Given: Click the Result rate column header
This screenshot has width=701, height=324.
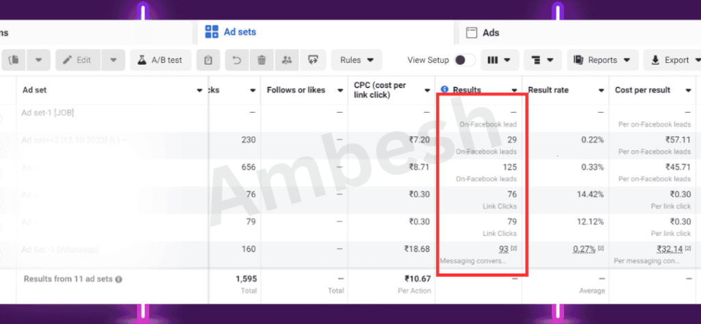Looking at the screenshot, I should click(548, 90).
